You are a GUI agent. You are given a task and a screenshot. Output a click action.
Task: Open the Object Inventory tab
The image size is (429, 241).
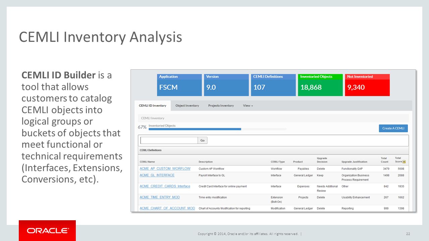click(187, 106)
